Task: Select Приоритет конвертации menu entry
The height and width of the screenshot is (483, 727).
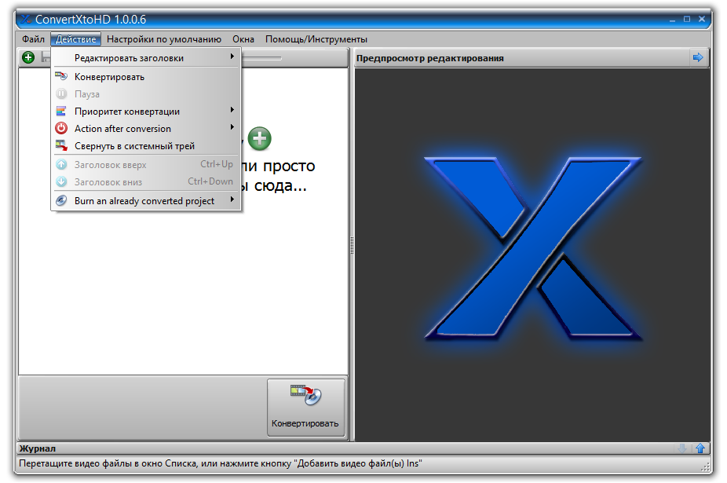Action: [x=146, y=112]
